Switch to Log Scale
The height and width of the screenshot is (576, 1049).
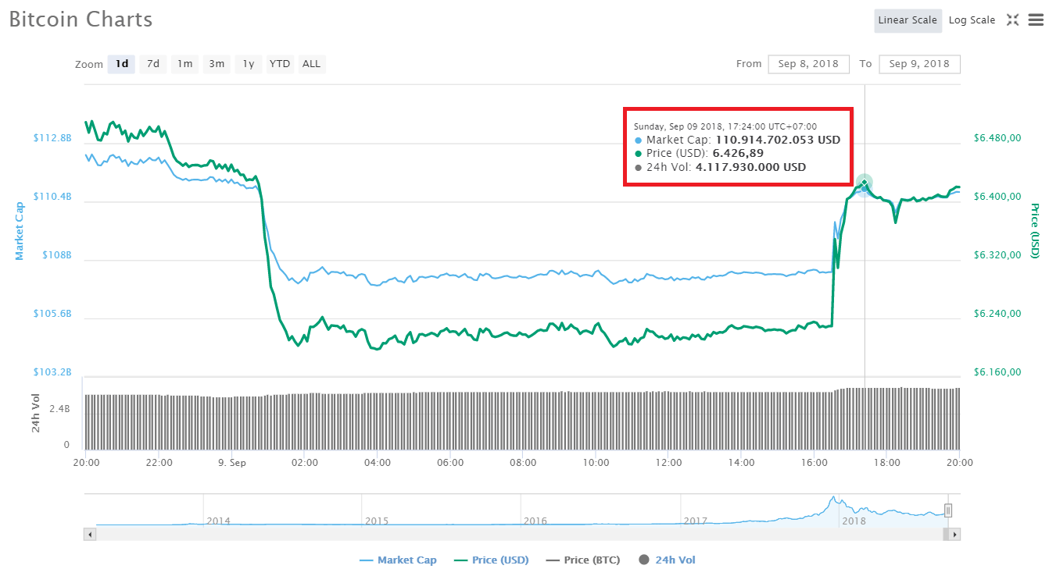pos(972,20)
